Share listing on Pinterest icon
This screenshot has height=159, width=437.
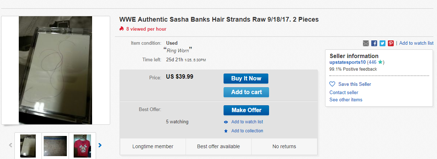pos(391,43)
